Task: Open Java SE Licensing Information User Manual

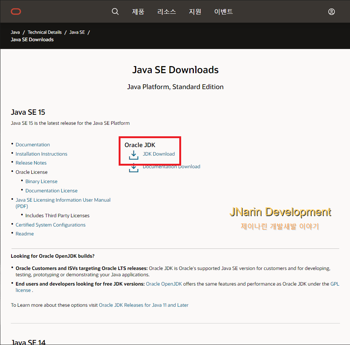Action: coord(63,203)
